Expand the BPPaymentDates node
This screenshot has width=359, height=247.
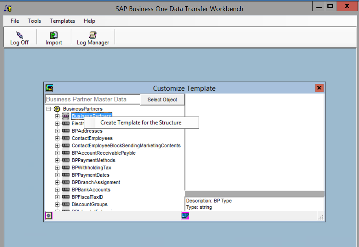point(57,175)
